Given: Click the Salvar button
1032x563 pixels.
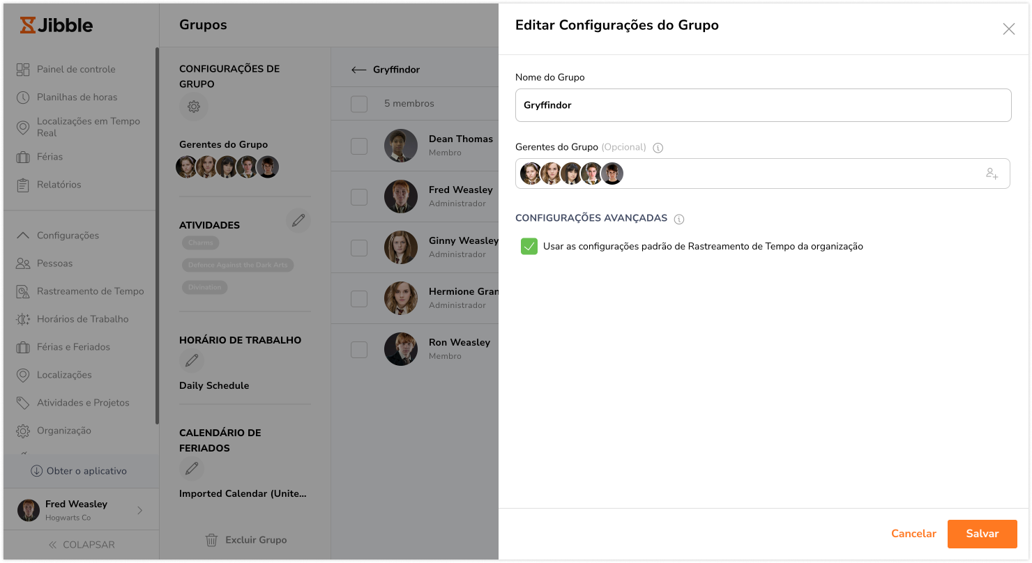Looking at the screenshot, I should point(982,534).
